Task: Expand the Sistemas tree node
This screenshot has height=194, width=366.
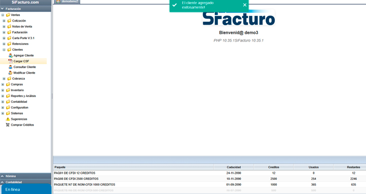Action: [x=3, y=113]
